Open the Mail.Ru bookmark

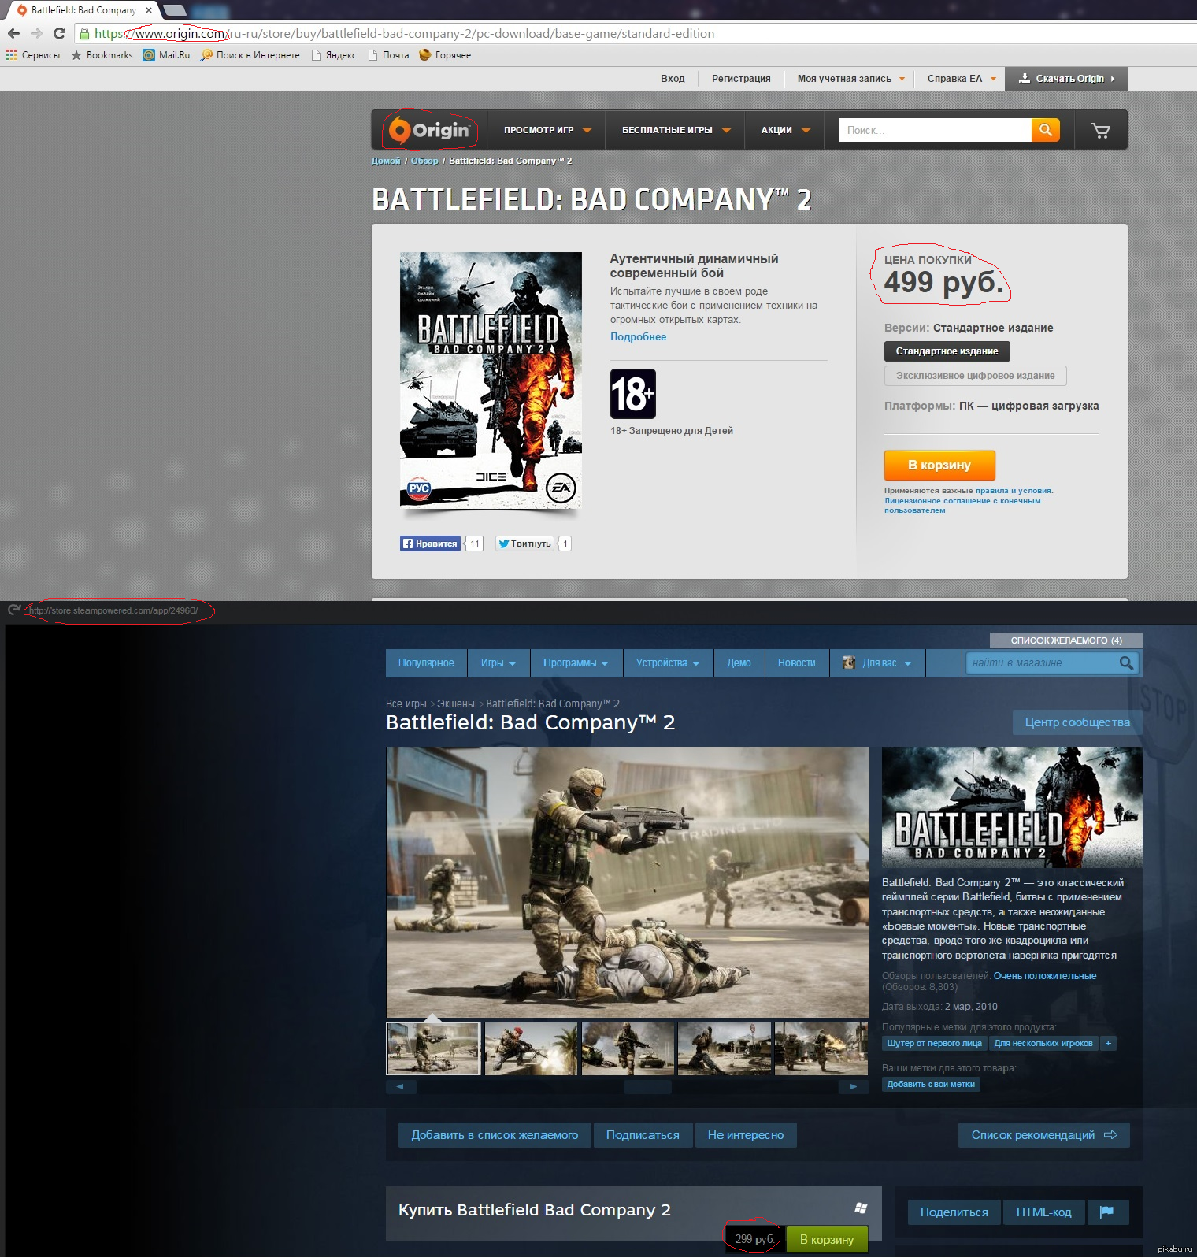[166, 55]
